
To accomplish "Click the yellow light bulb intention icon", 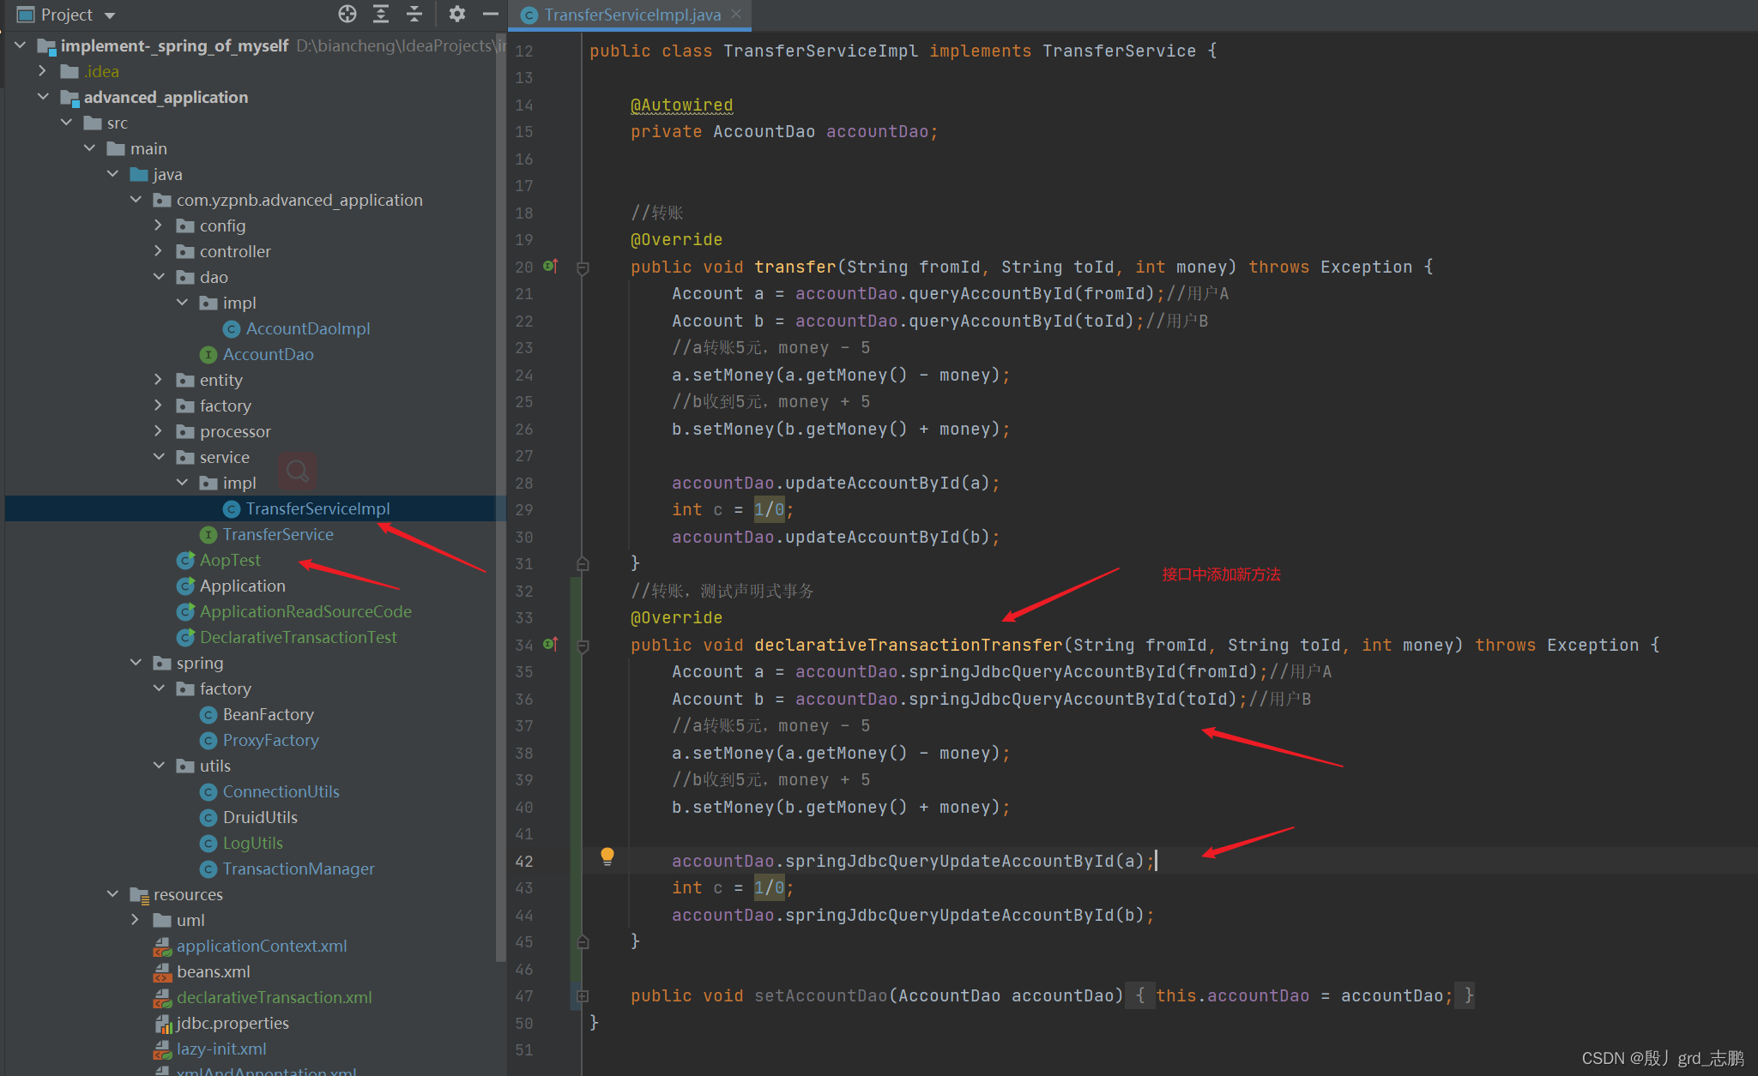I will (607, 856).
